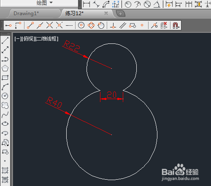This screenshot has width=211, height=186.
Task: Choose the Center object snap
Action: pyautogui.click(x=81, y=25)
